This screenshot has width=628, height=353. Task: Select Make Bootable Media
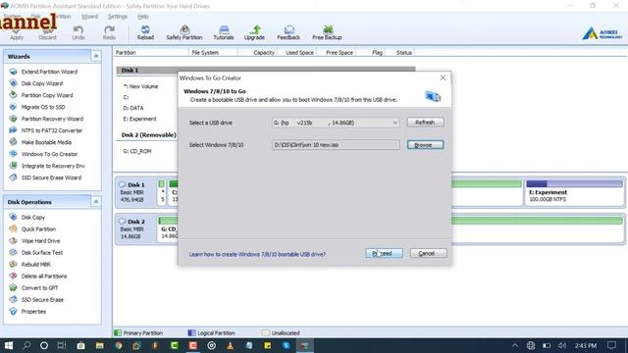(46, 142)
